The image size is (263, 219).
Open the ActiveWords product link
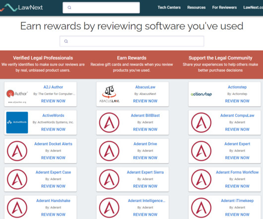(53, 115)
